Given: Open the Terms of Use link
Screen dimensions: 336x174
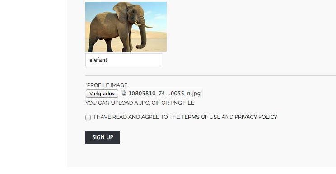Looking at the screenshot, I should (x=201, y=117).
